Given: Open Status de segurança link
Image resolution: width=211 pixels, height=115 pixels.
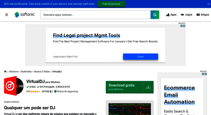Looking at the screenshot, I should pos(66,91).
